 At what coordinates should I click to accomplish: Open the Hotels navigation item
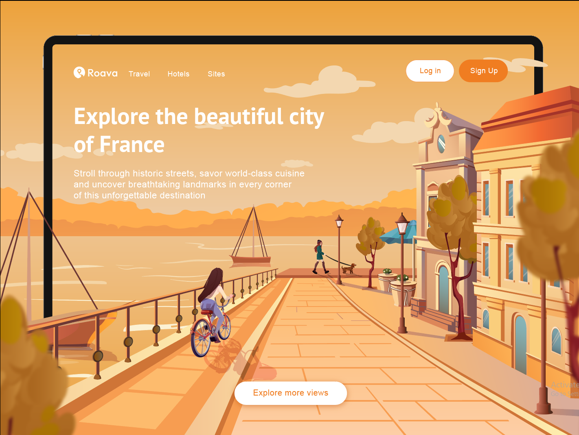(178, 74)
